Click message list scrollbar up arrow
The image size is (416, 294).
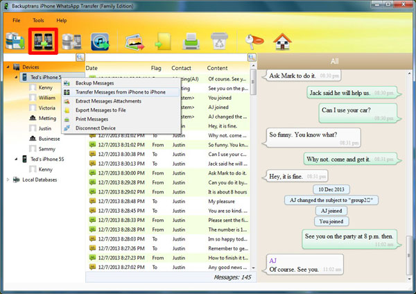click(x=253, y=66)
